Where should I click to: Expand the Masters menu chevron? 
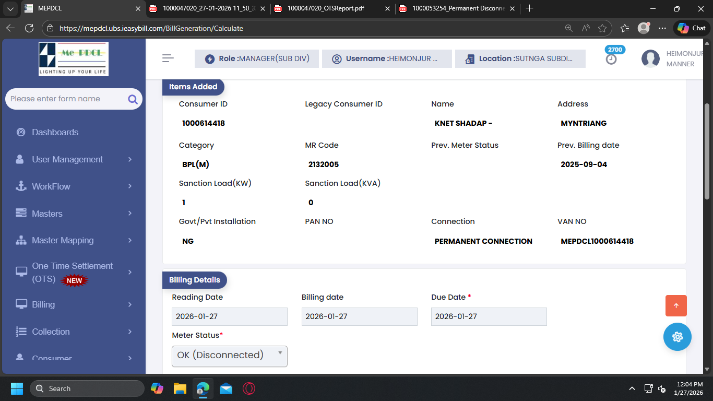point(130,214)
